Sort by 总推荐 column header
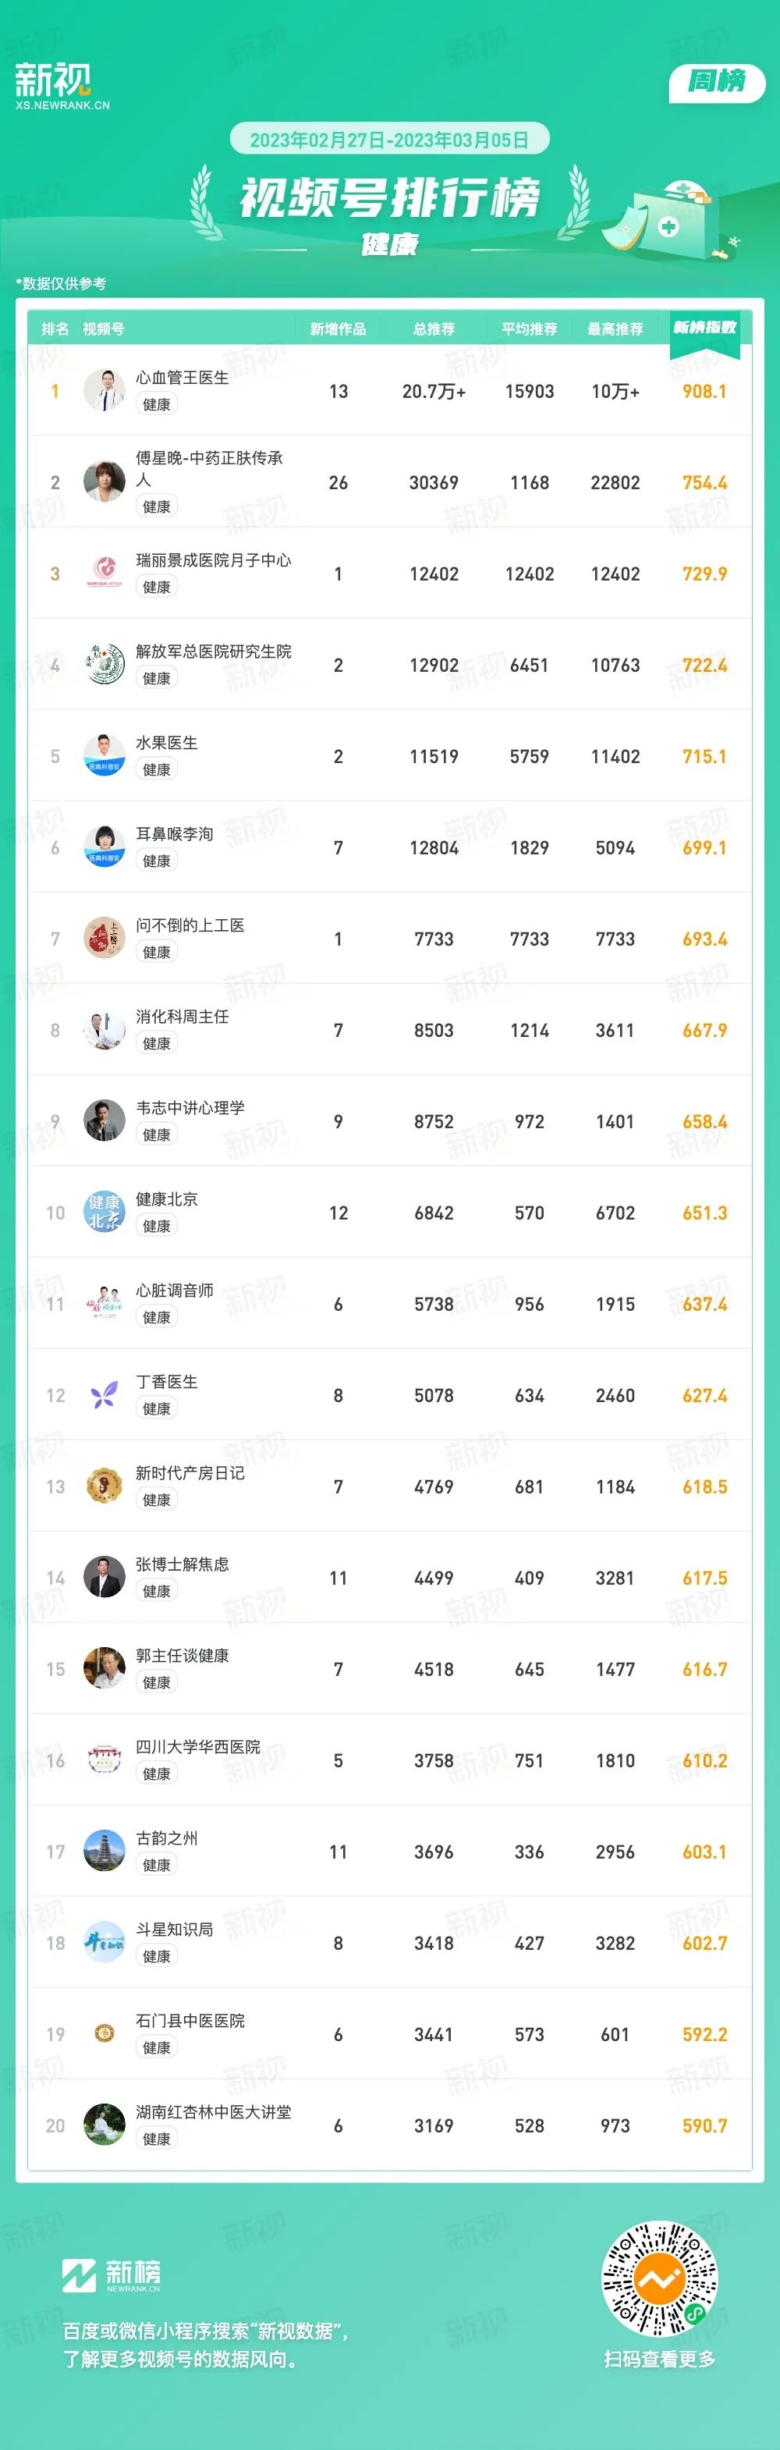 (x=434, y=329)
